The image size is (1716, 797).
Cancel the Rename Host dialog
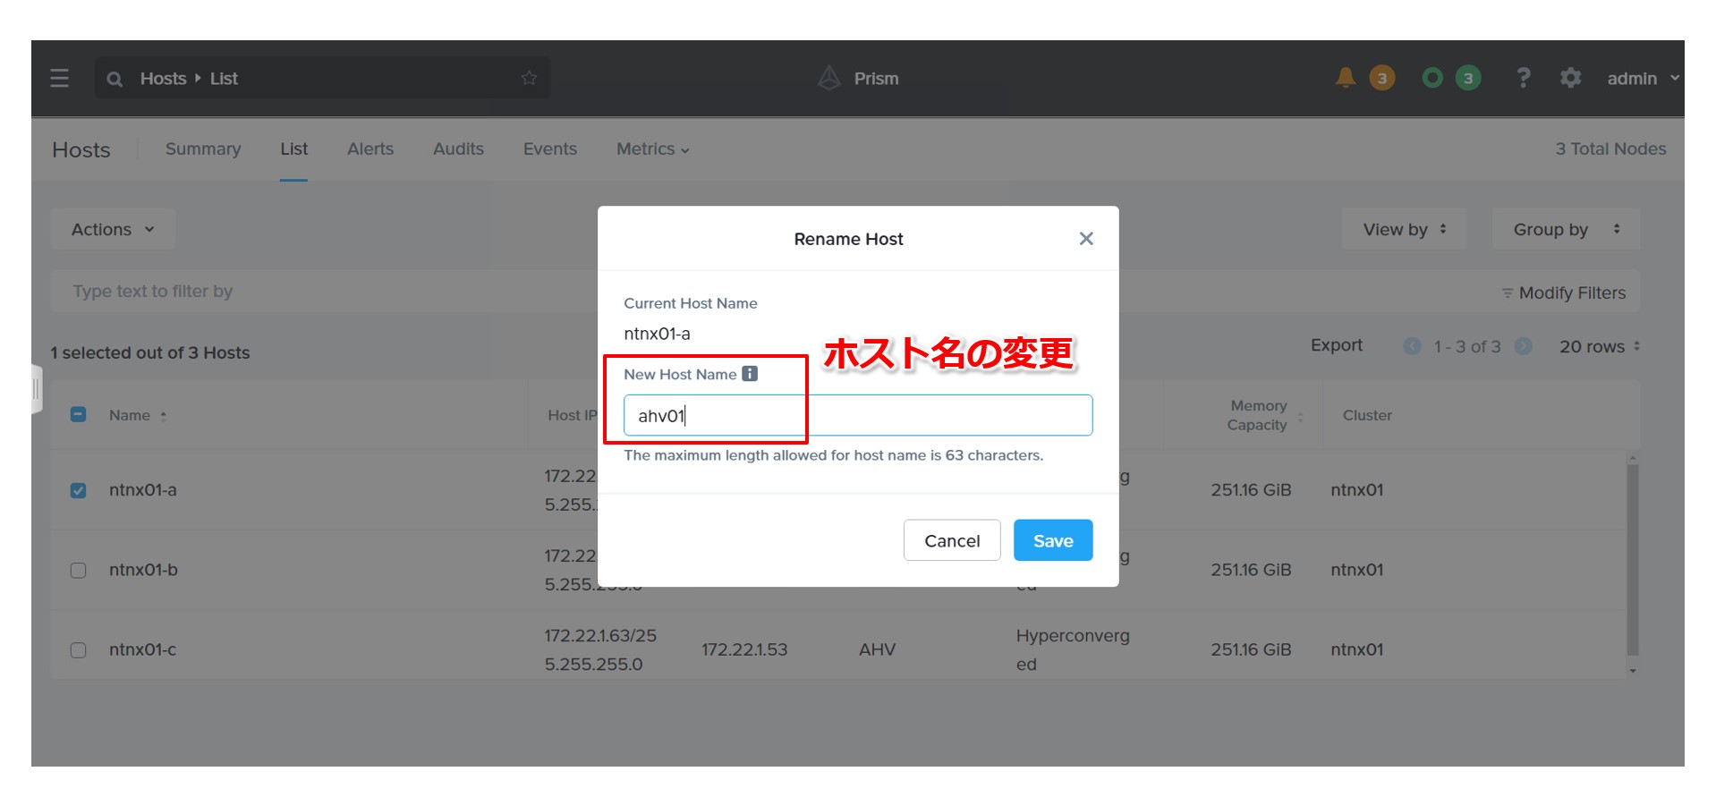952,540
